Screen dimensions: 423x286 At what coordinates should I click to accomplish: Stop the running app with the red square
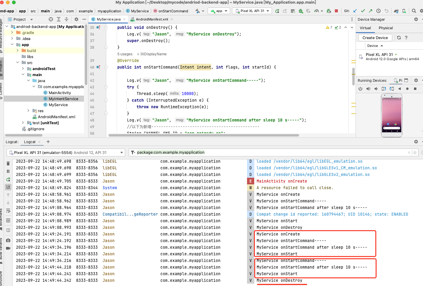[336, 11]
